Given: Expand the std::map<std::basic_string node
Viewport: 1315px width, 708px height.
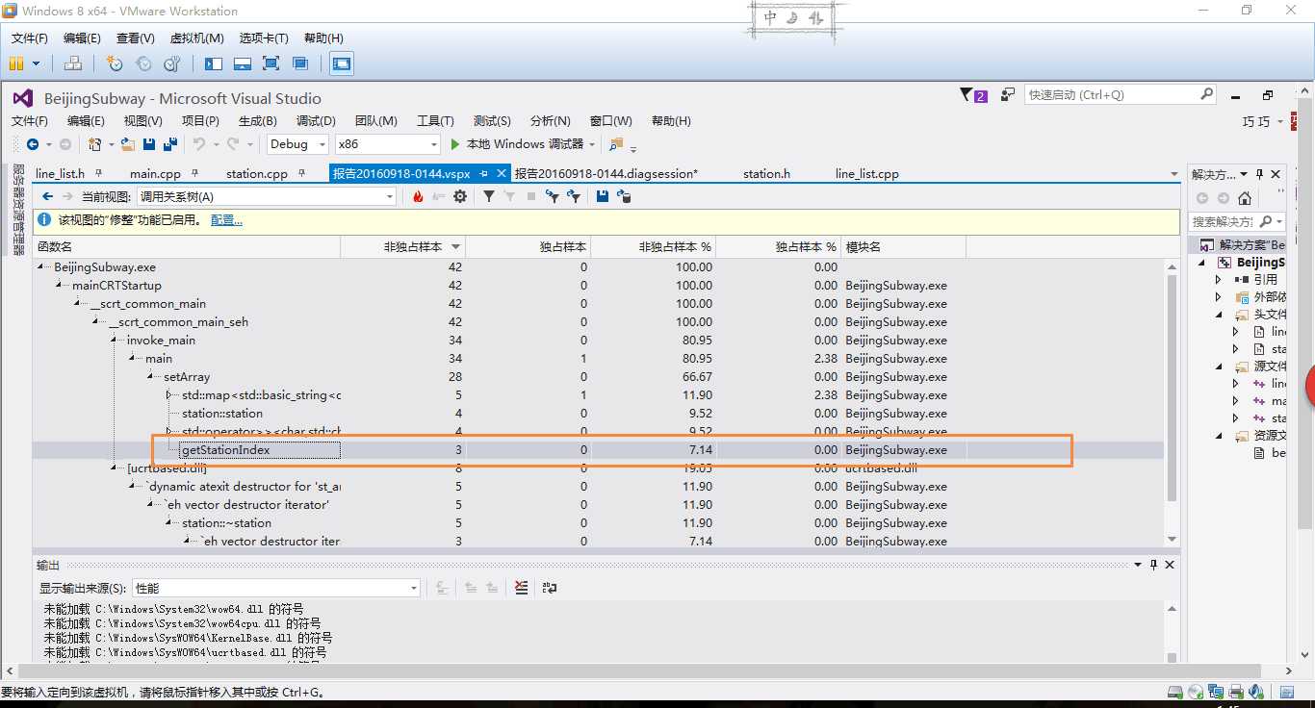Looking at the screenshot, I should 168,395.
